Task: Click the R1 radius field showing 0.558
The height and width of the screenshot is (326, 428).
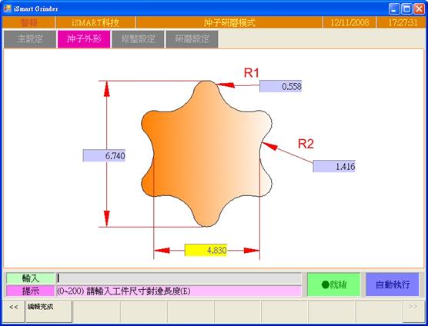Action: click(x=281, y=86)
